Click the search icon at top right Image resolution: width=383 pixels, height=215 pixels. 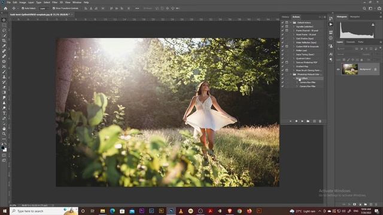click(x=364, y=8)
